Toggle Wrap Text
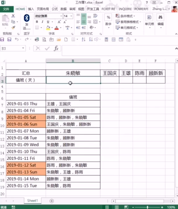The width and height of the screenshot is (178, 209). click(x=95, y=16)
